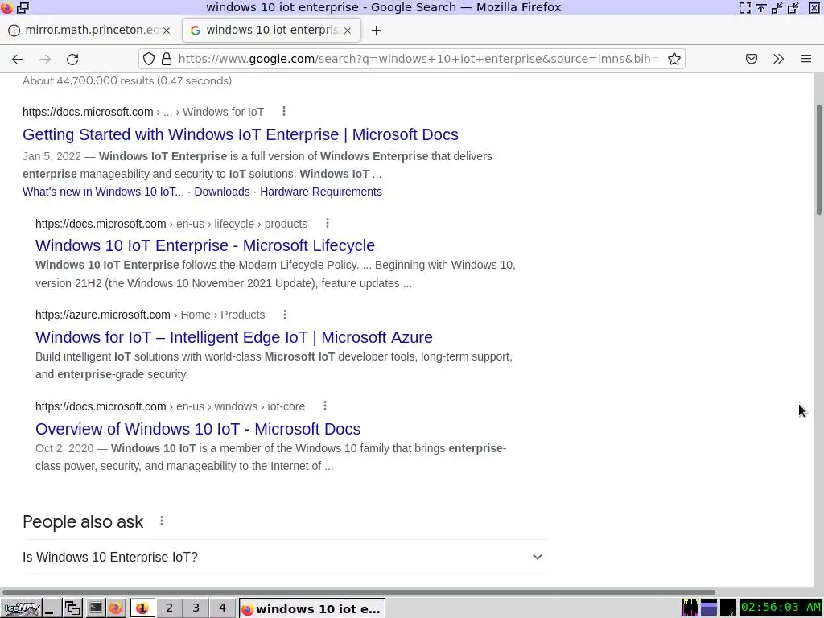Image resolution: width=824 pixels, height=618 pixels.
Task: Open the Firefox hamburger menu
Action: [x=806, y=59]
